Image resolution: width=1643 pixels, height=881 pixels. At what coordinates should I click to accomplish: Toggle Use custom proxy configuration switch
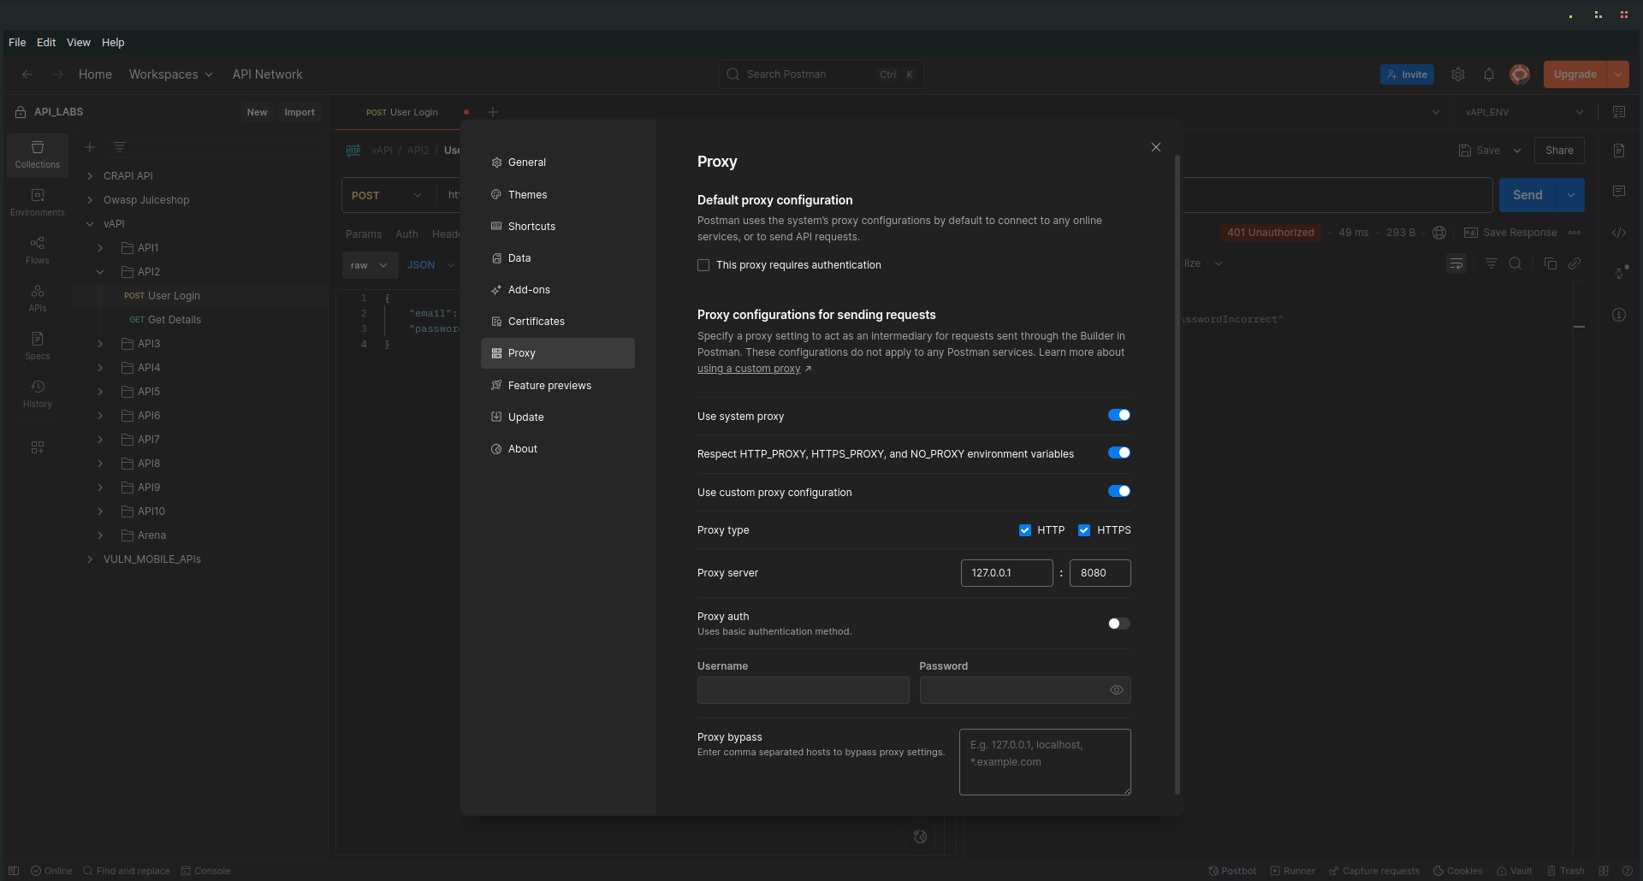(1119, 491)
